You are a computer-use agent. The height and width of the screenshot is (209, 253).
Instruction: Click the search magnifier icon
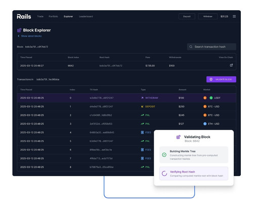tap(191, 47)
